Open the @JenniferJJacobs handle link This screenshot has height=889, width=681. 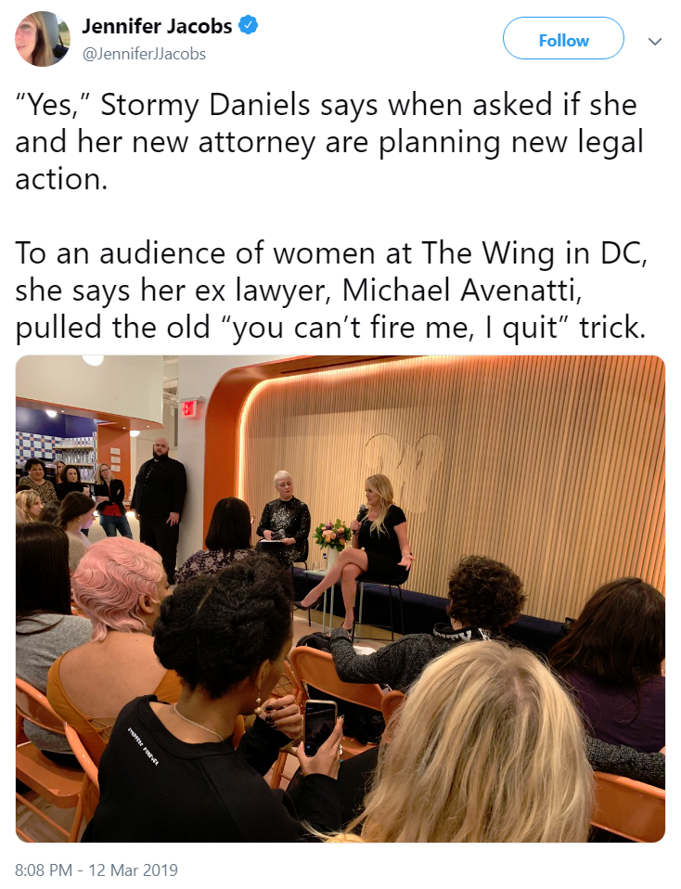click(x=144, y=54)
